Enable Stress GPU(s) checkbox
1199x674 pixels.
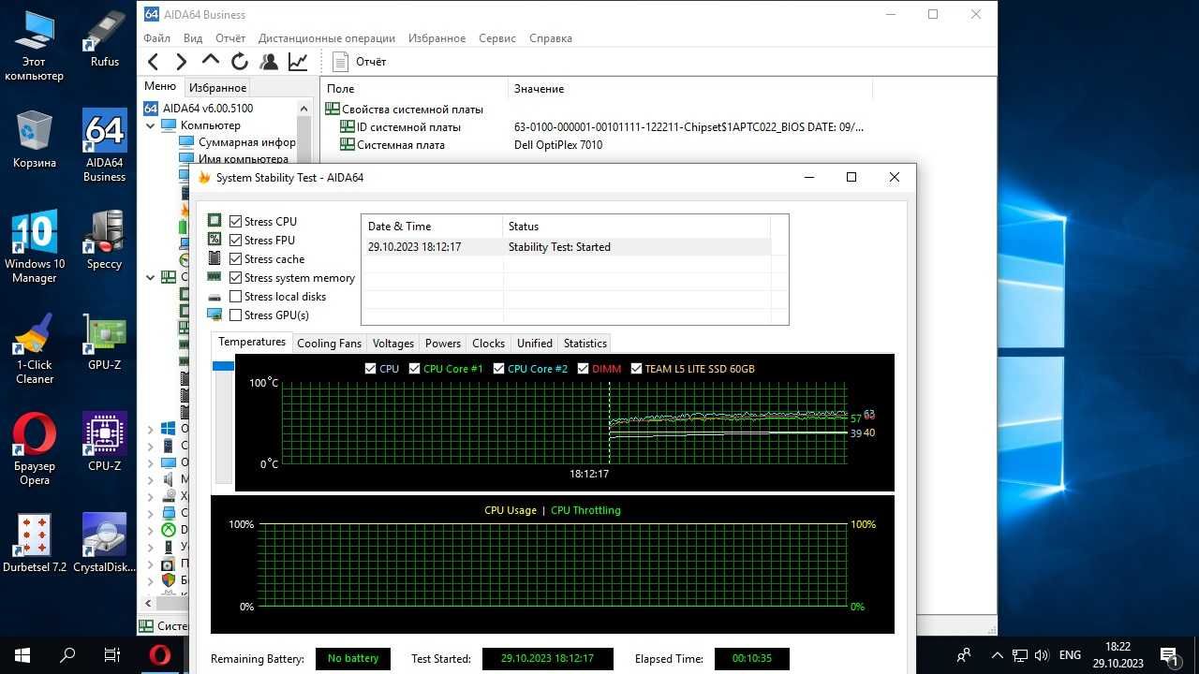tap(235, 315)
